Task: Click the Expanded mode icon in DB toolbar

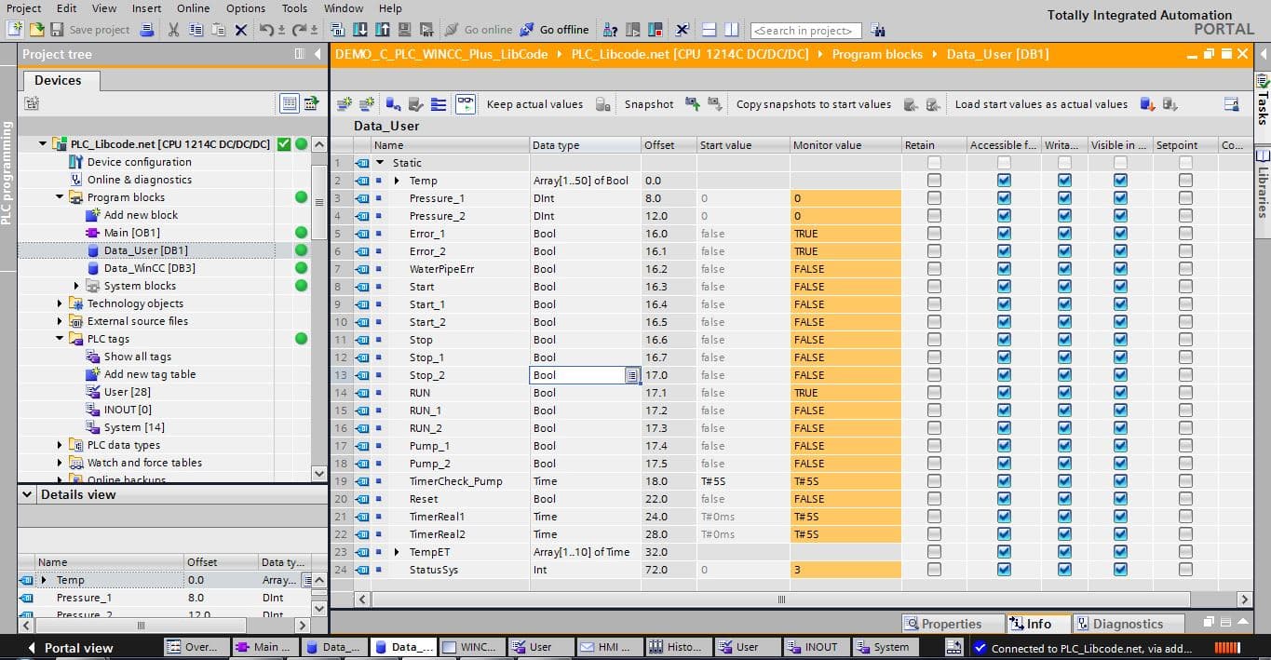Action: pos(439,104)
